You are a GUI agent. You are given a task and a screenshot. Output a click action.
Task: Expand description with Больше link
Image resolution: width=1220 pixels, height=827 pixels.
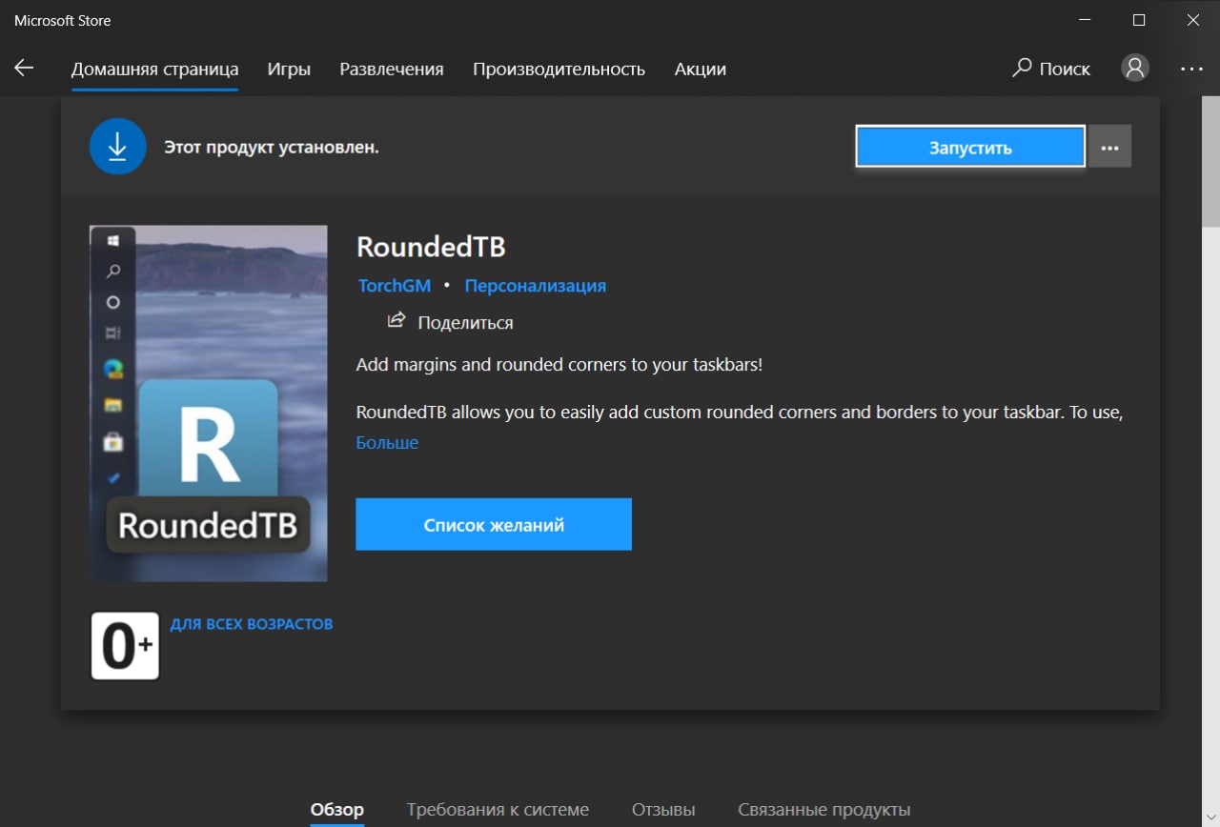(387, 442)
